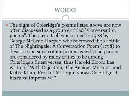Click the year (1798) in parentheses

point(107,46)
